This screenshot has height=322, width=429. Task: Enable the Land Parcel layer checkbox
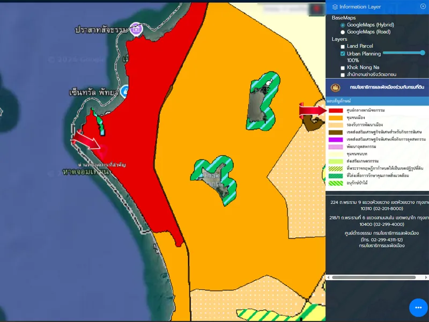click(x=343, y=47)
